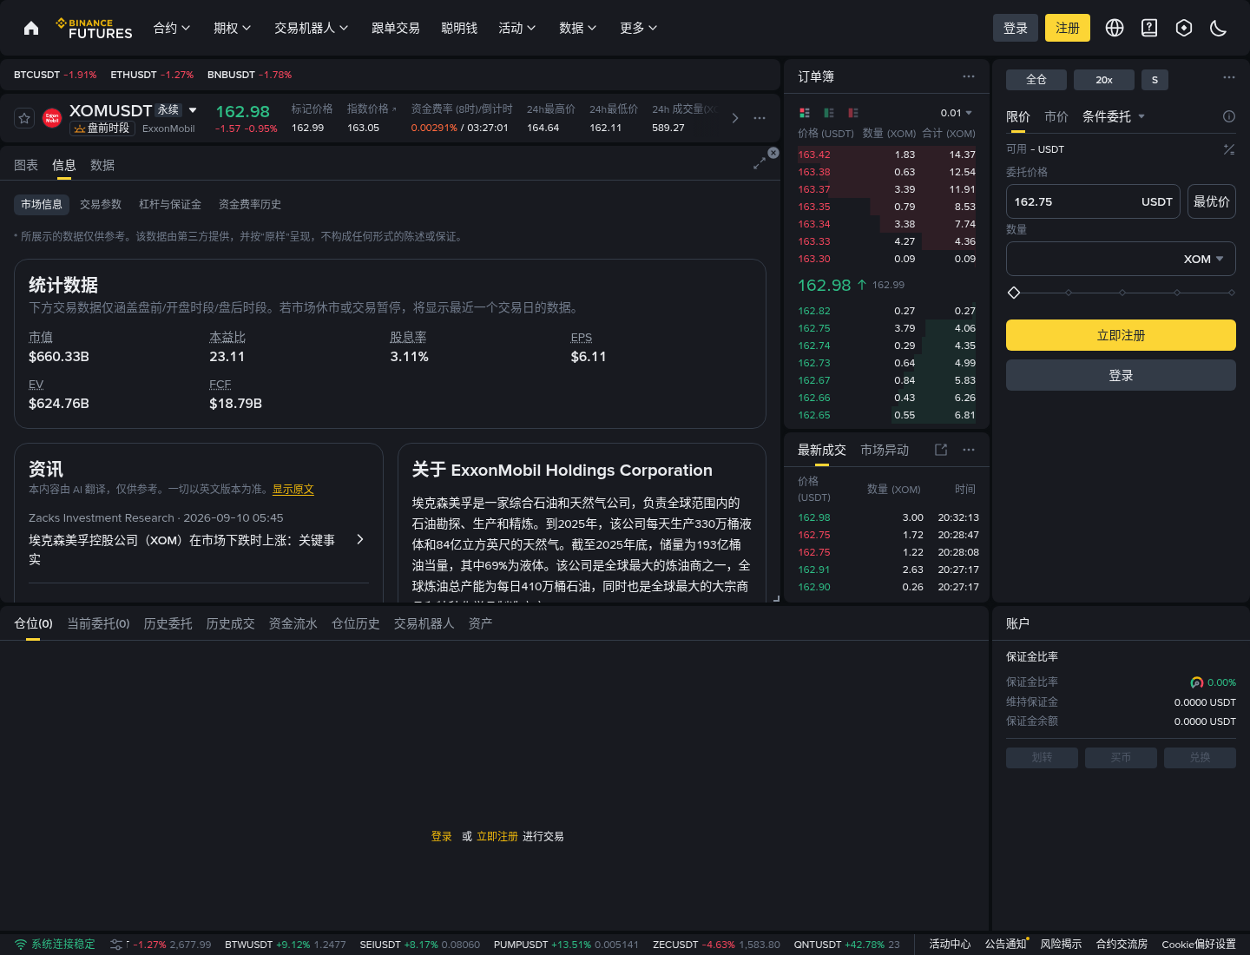Screen dimensions: 1250x955
Task: Favorite XOMUSDT with the star icon
Action: click(24, 118)
